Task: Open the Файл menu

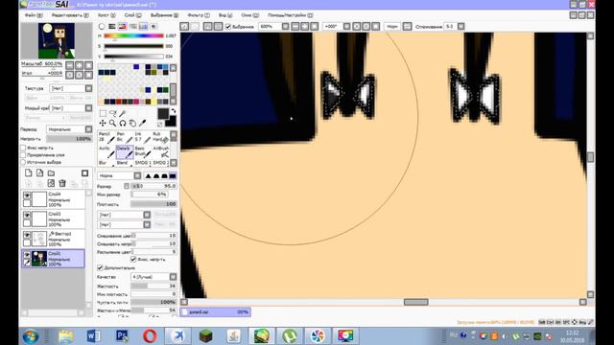Action: 34,15
